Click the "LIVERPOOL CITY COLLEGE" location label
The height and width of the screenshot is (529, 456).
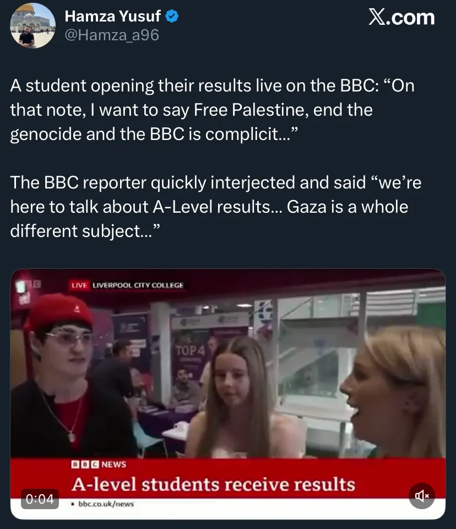[138, 285]
